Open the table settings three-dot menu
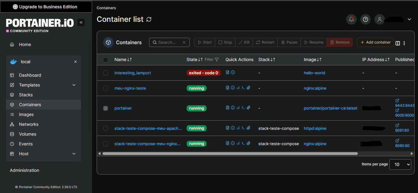 click(404, 43)
